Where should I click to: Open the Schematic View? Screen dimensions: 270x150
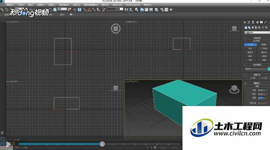[151, 10]
